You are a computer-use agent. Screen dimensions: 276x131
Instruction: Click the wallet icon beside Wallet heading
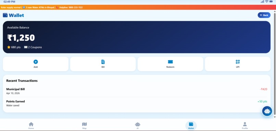point(5,15)
